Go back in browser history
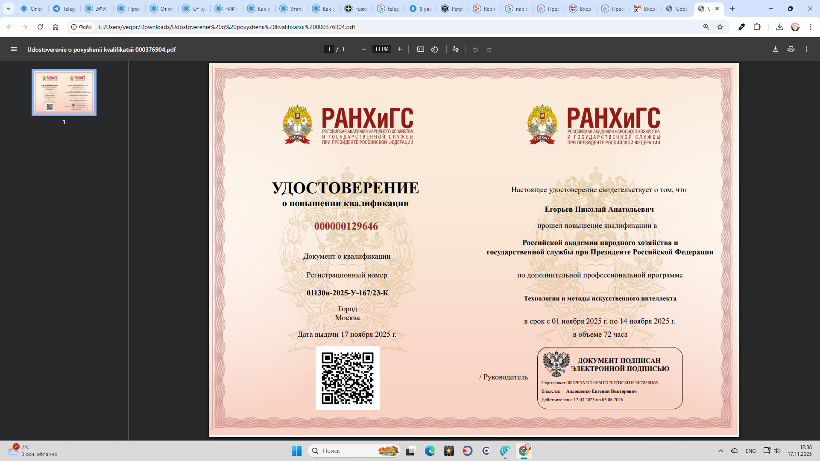 (x=9, y=27)
